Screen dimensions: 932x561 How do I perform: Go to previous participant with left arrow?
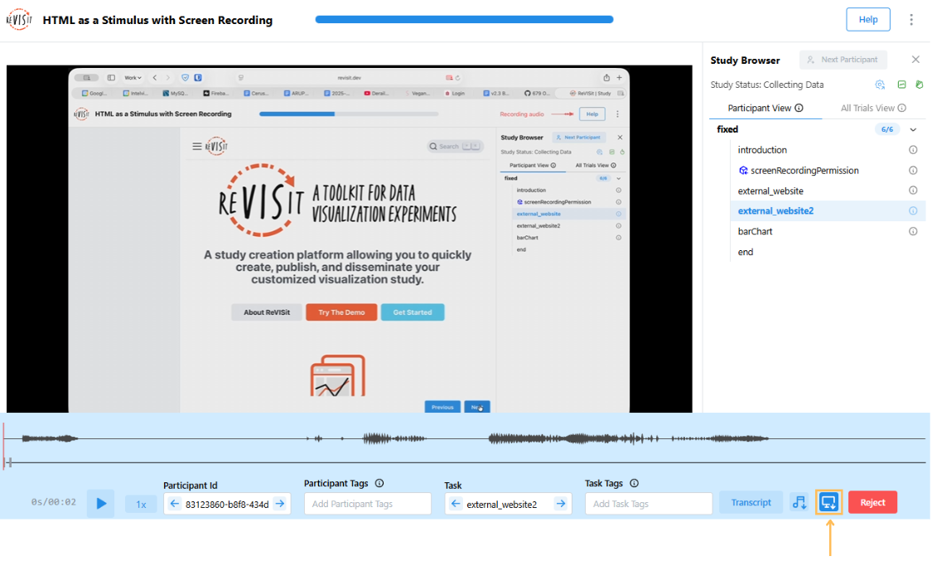173,502
